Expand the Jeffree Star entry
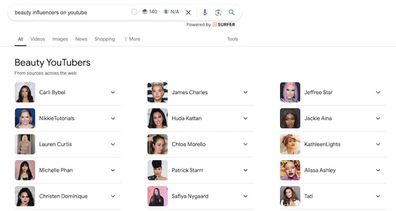Screen dimensions: 396x211 click(378, 92)
